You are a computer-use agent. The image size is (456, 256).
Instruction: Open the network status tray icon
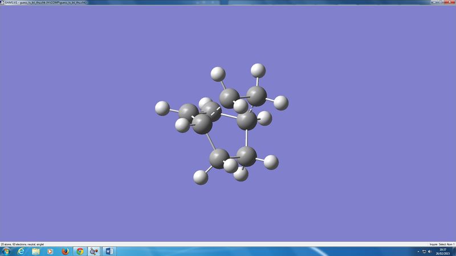point(424,251)
